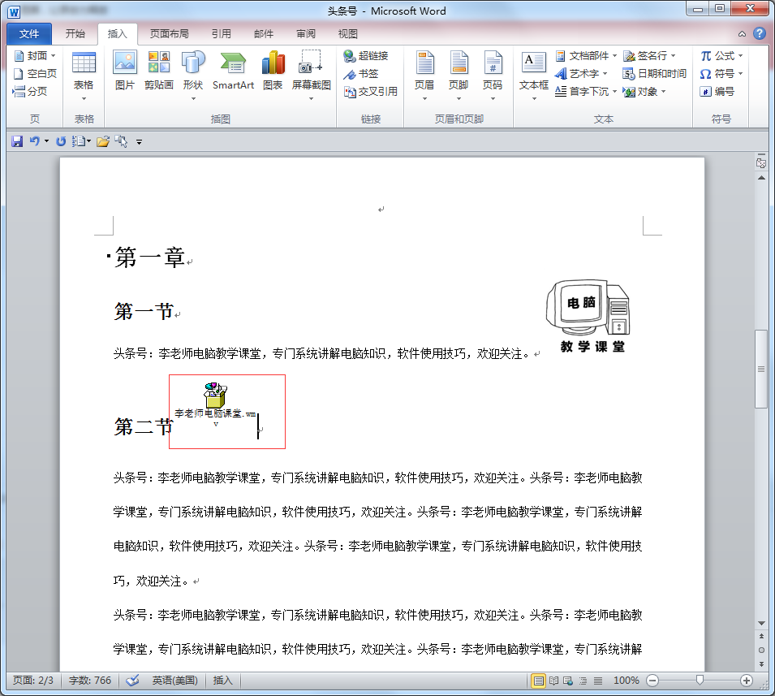Select the 电脑教学课堂 computer image
The width and height of the screenshot is (775, 696).
(588, 316)
